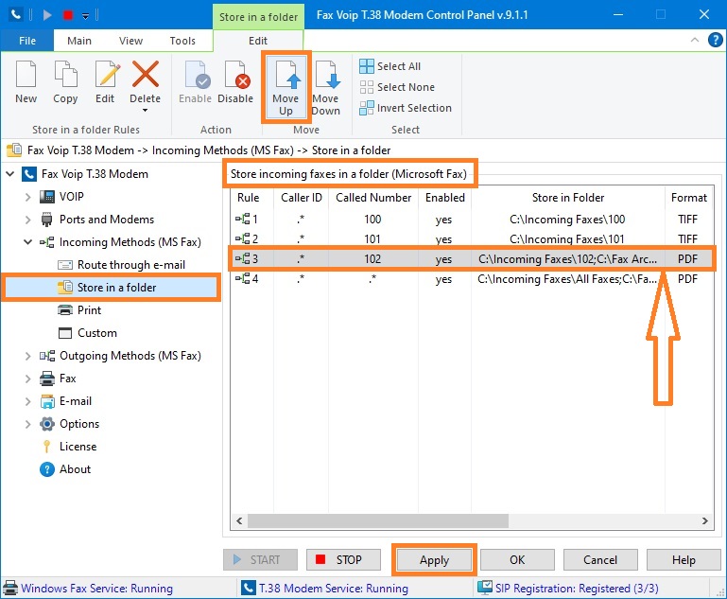Click SIP Registration status entry

click(568, 589)
